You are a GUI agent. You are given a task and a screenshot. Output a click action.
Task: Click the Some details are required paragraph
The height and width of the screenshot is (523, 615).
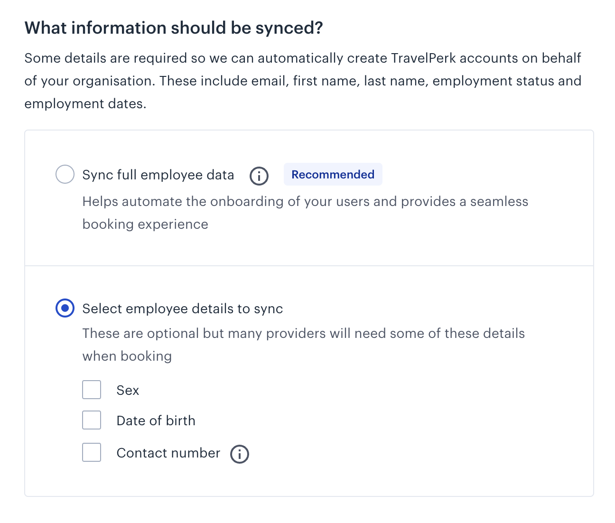(303, 81)
